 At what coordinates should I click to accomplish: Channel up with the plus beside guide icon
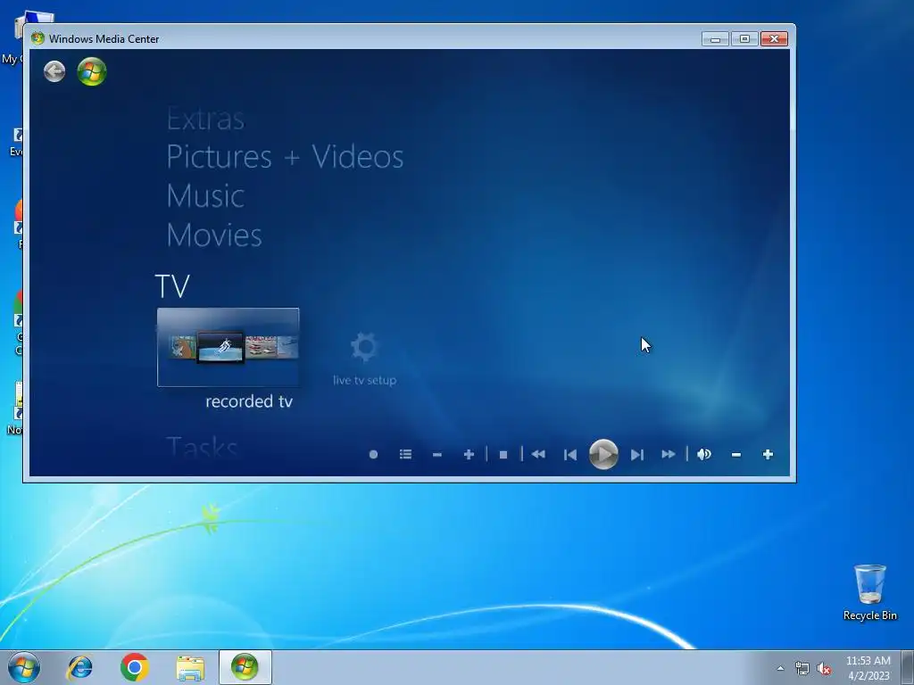point(469,454)
